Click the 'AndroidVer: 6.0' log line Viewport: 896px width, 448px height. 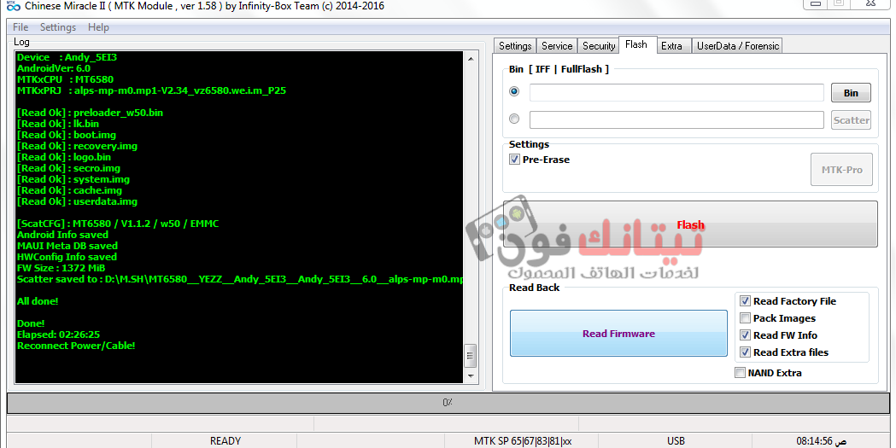[x=54, y=68]
